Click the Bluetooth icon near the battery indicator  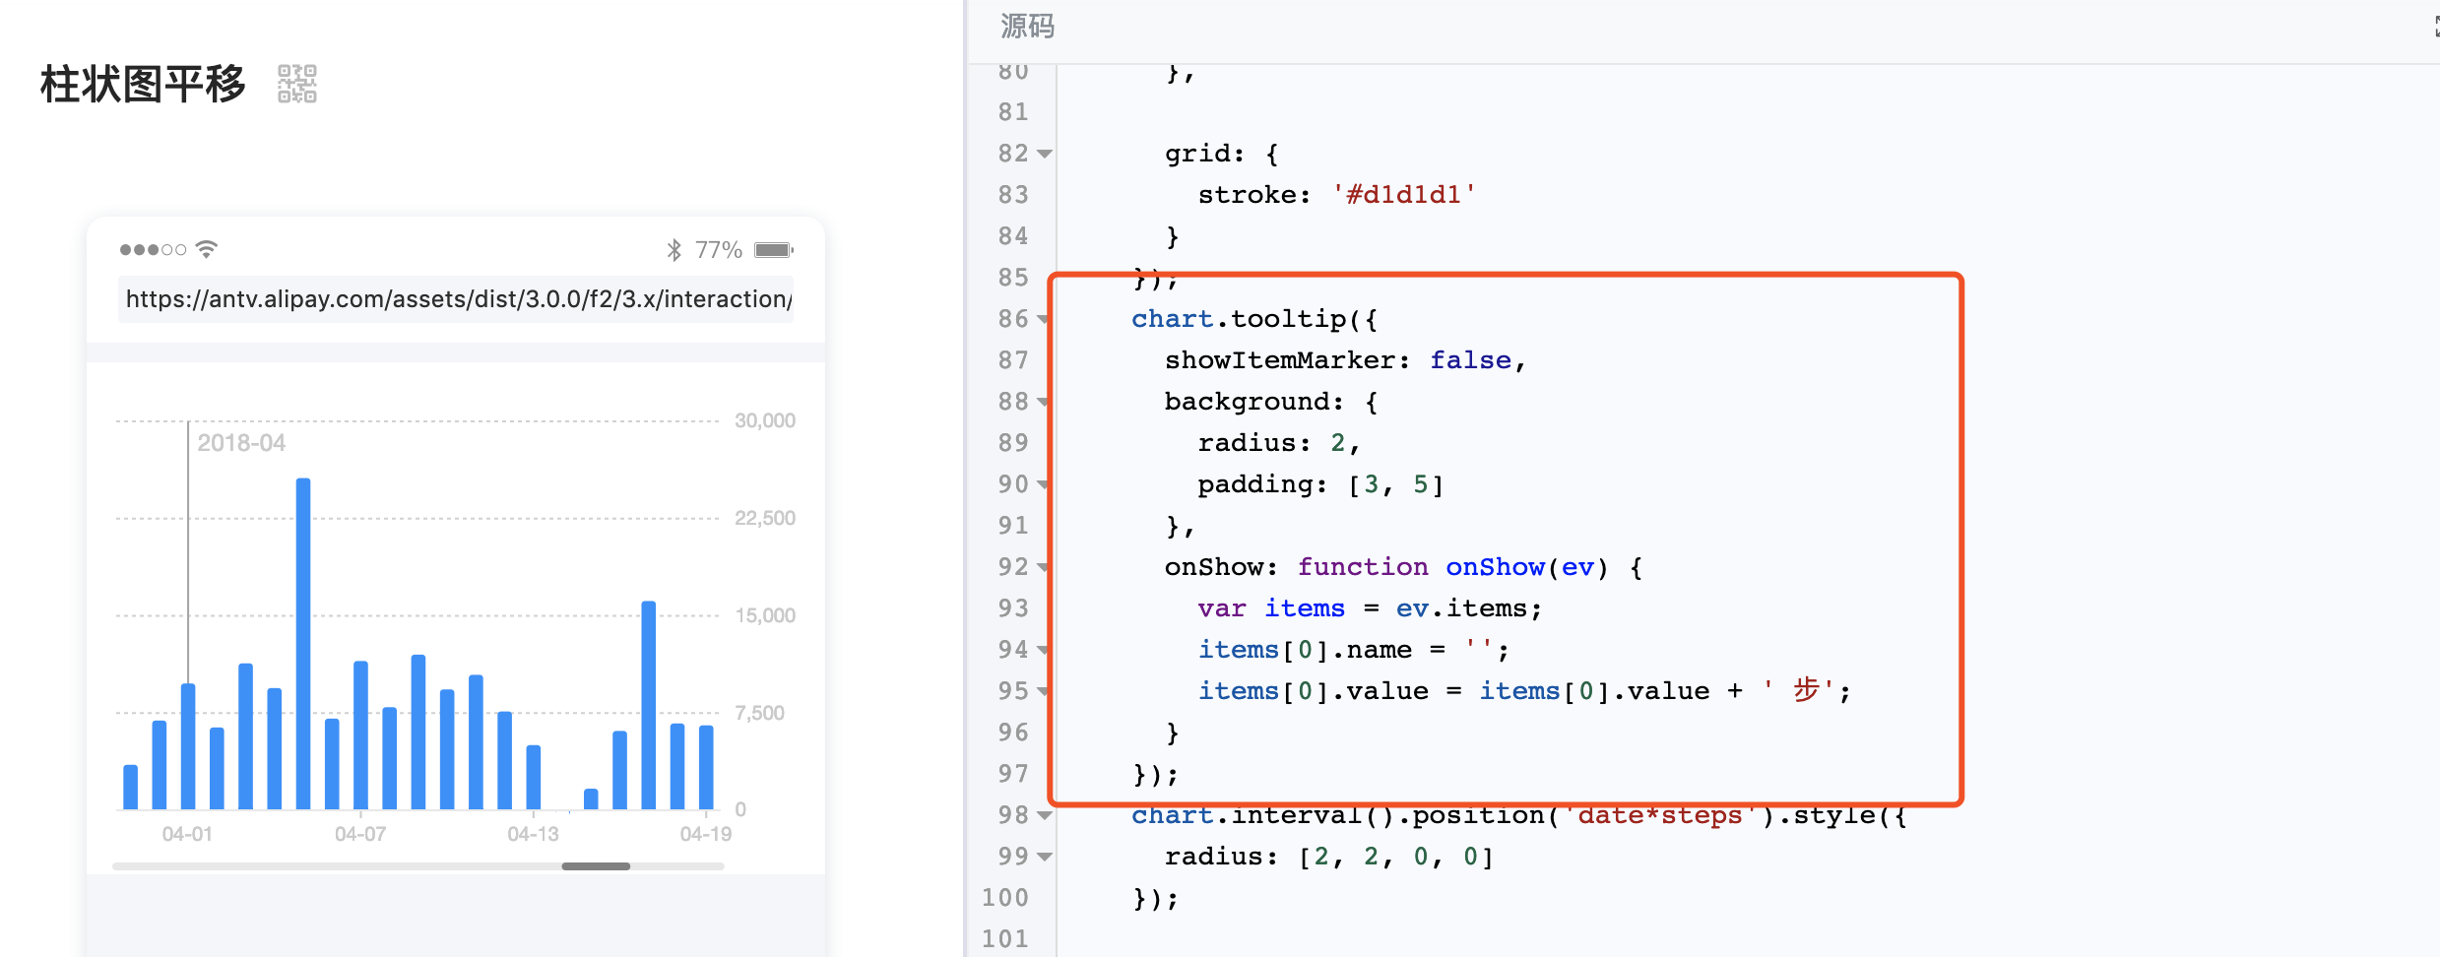coord(674,248)
